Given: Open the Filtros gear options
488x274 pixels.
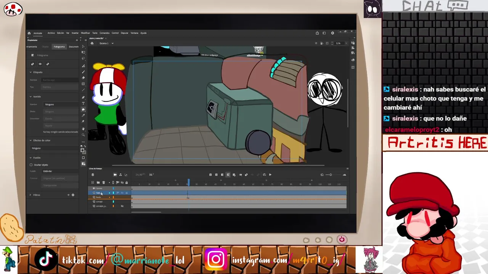Looking at the screenshot, I should 73,195.
